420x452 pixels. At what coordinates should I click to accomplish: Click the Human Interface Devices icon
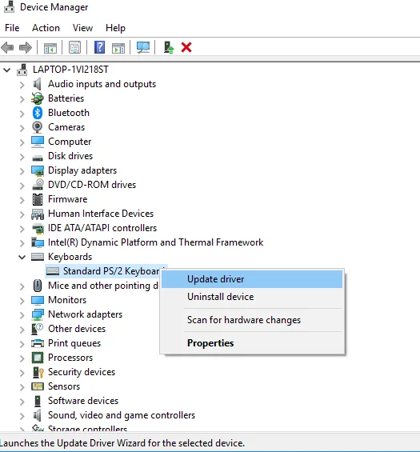38,214
